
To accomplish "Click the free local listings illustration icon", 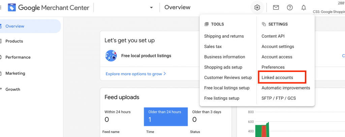I will coord(111,56).
